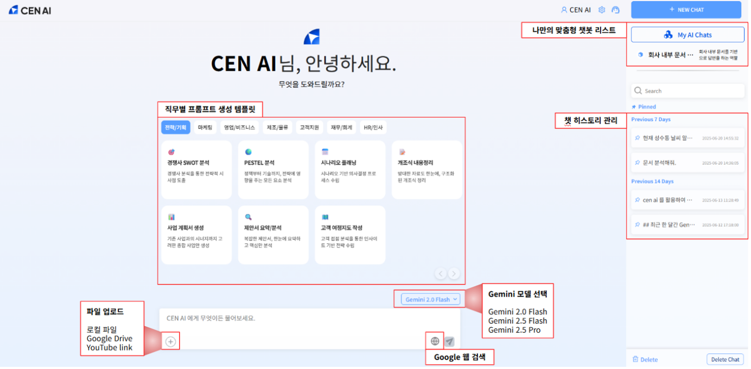Open the PESTEL 분석 template card
The height and width of the screenshot is (369, 751).
coord(273,170)
